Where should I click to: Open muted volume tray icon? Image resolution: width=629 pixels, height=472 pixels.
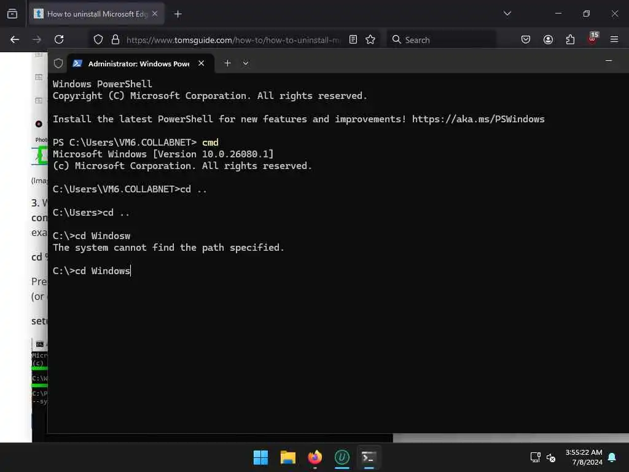[x=551, y=457]
